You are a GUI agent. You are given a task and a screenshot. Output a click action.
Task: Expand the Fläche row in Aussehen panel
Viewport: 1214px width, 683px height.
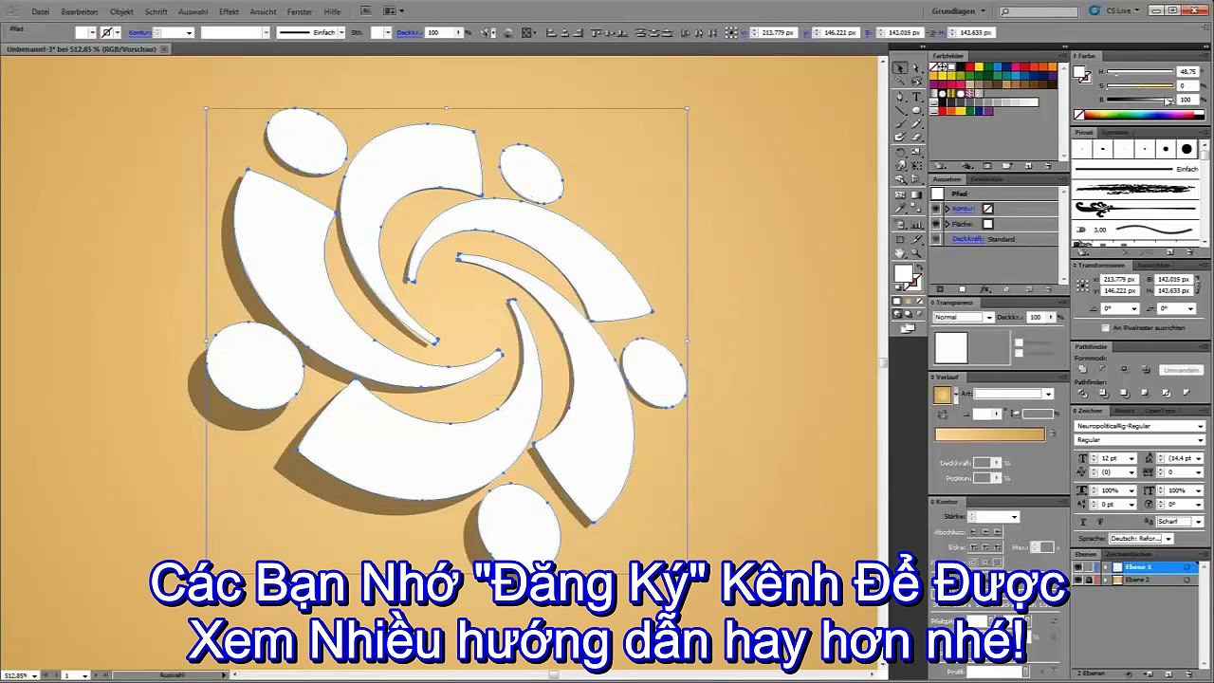pos(947,224)
